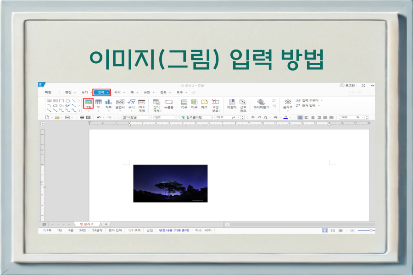Switch to page view mode in status bar
Viewport: 413px width, 275px height.
pos(325,230)
